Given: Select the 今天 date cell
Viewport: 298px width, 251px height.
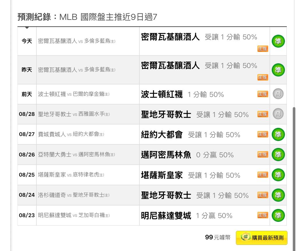Looking at the screenshot, I should pyautogui.click(x=27, y=41).
